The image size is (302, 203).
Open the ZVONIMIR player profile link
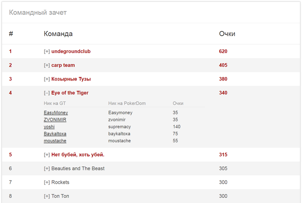[x=55, y=120]
